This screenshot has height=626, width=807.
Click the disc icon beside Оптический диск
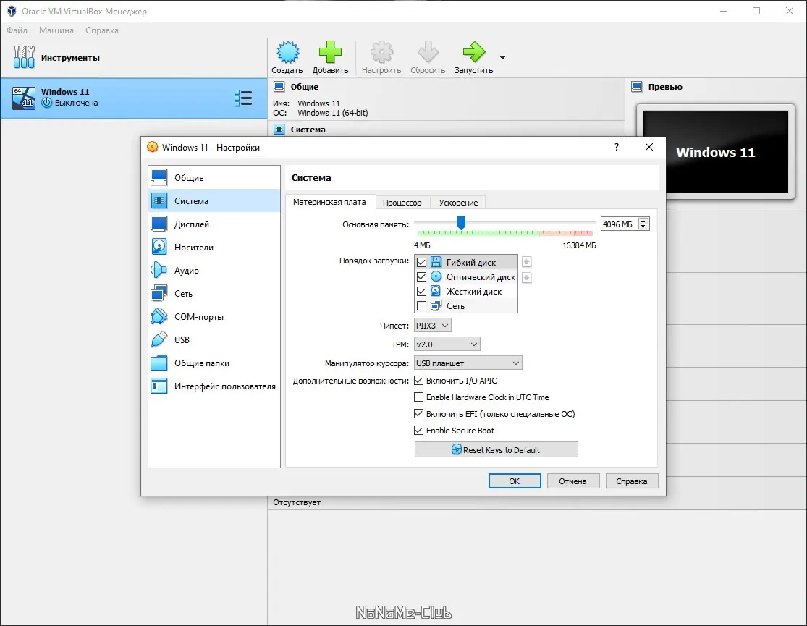coord(436,276)
